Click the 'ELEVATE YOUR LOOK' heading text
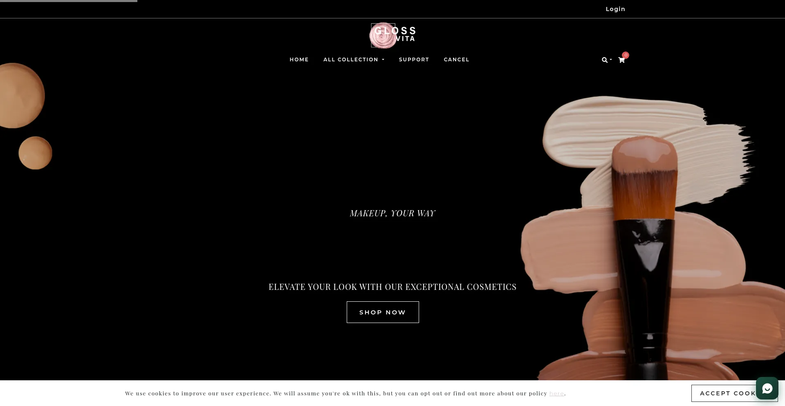The image size is (785, 406). (x=392, y=287)
